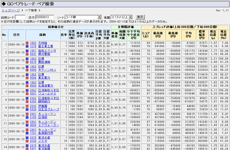The width and height of the screenshot is (230, 150).
Task: Focus the 日付 field containing 20080613
Action: pos(45,17)
